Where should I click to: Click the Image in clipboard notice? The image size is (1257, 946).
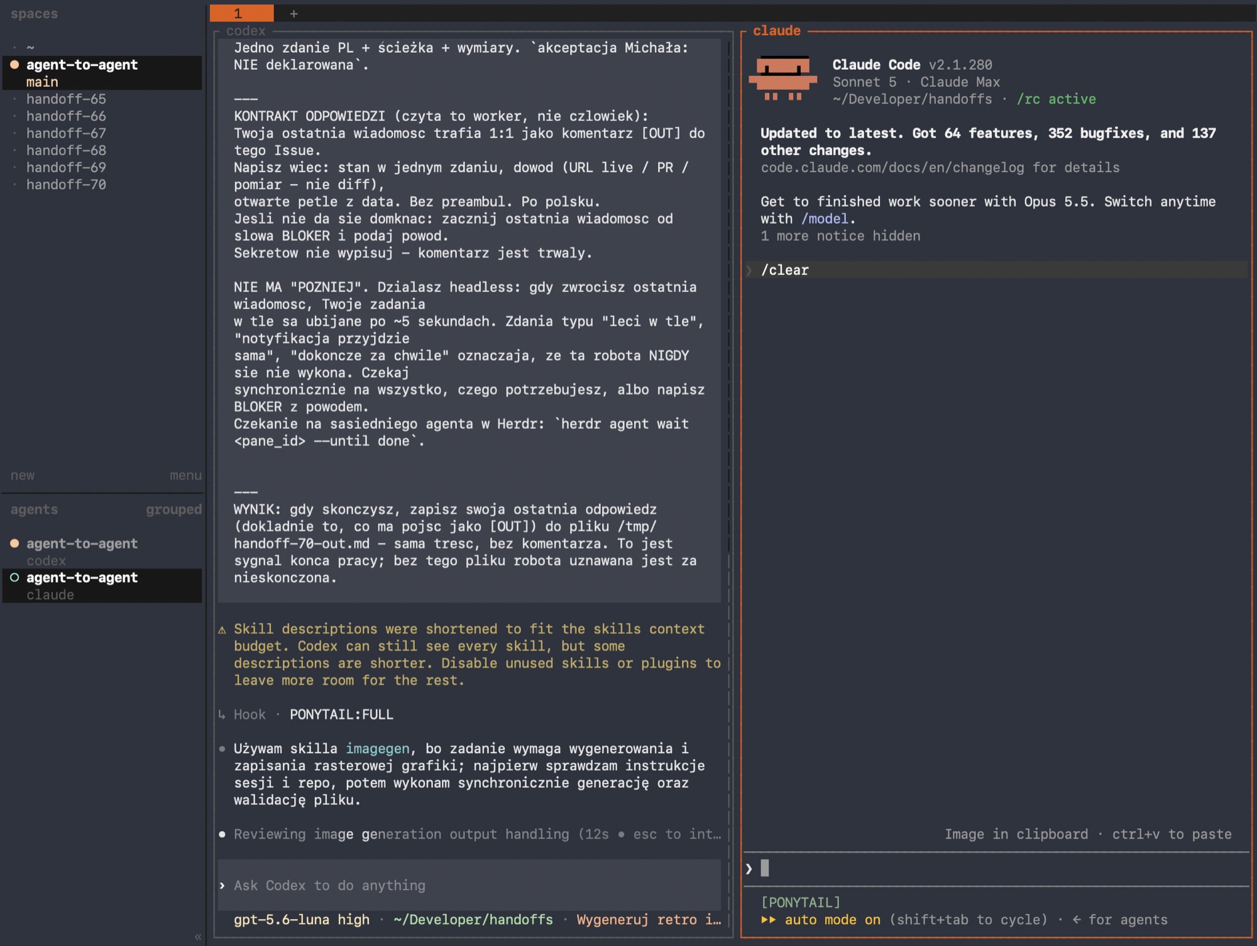[x=1088, y=834]
